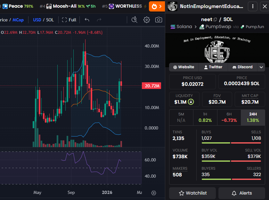Screen dimensions: 269x200
Task: Click the FDV $20.7M box
Action: tap(217, 99)
